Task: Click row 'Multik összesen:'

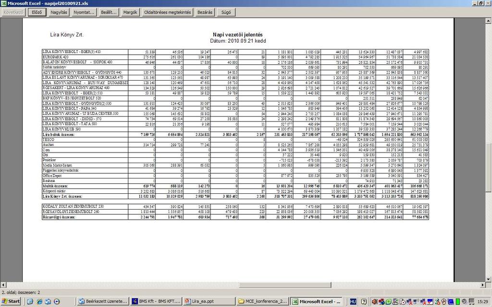Action: (235, 186)
